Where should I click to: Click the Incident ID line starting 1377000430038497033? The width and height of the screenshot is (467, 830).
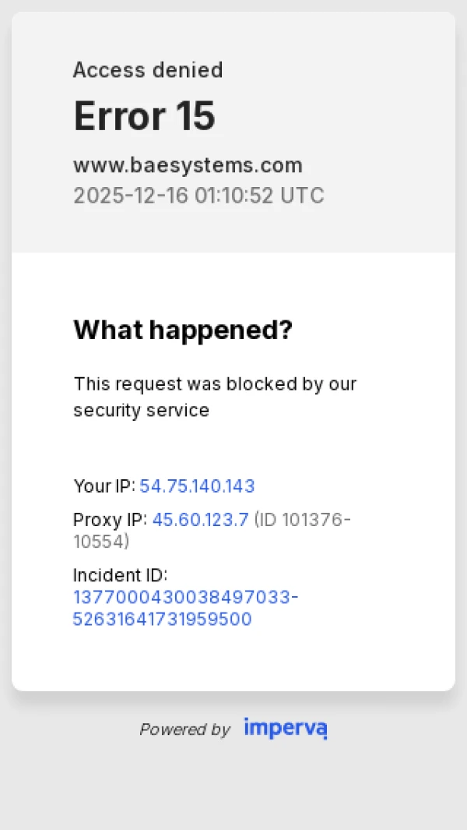(x=185, y=598)
